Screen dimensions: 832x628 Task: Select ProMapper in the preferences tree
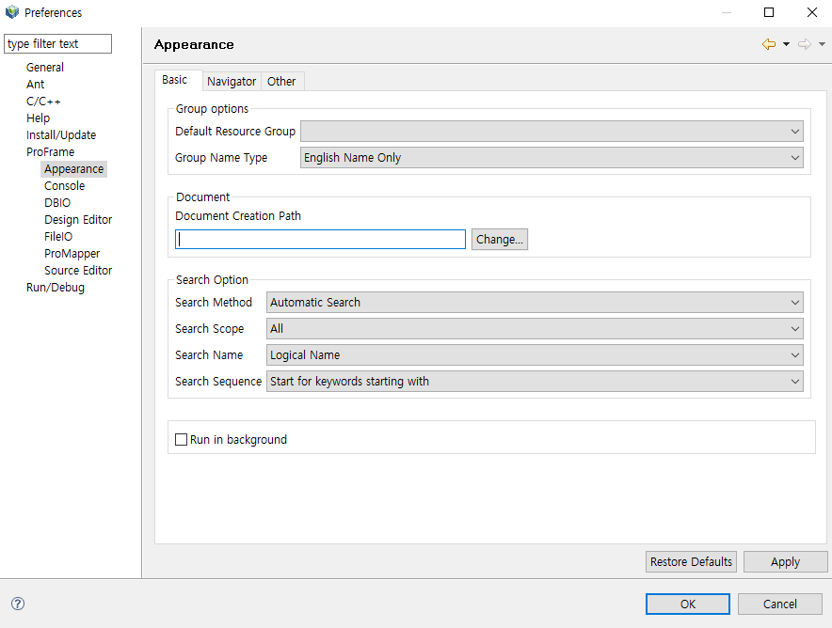pyautogui.click(x=72, y=254)
